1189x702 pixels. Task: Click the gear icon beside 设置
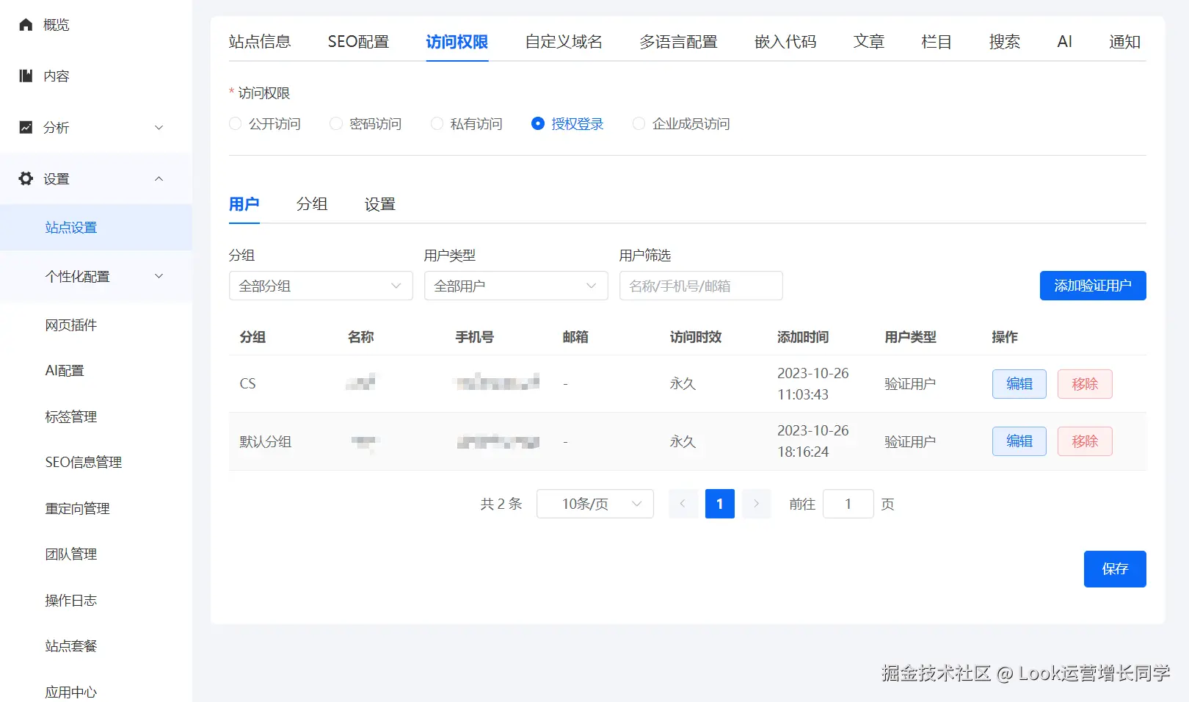coord(26,178)
